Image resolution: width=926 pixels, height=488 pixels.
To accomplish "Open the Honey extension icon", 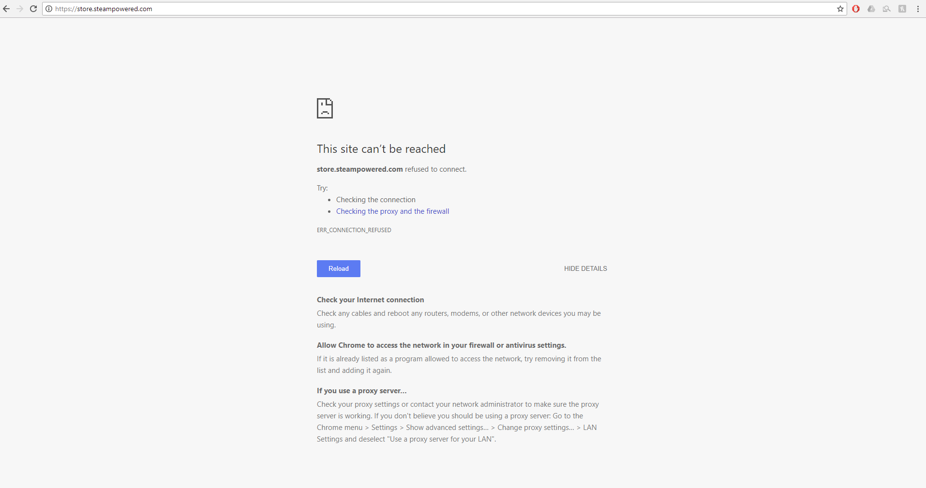I will click(902, 9).
